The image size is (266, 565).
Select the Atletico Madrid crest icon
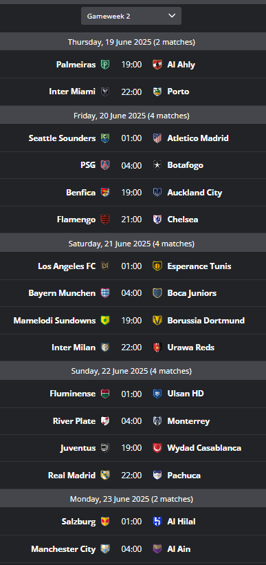point(157,138)
